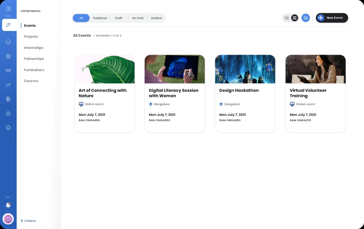Open the blue filter settings button
364x229 pixels.
(x=305, y=18)
